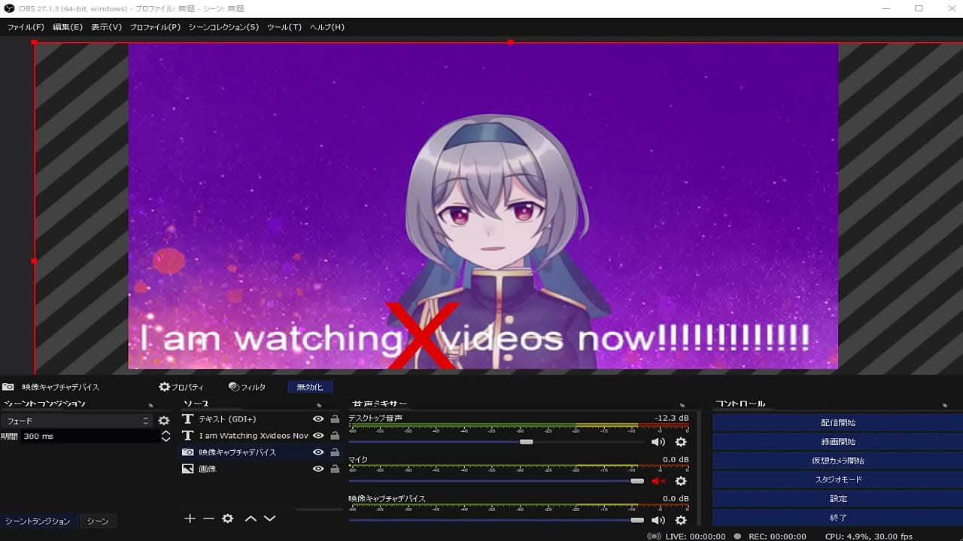
Task: Mute desktop audio speaker icon
Action: pos(658,443)
